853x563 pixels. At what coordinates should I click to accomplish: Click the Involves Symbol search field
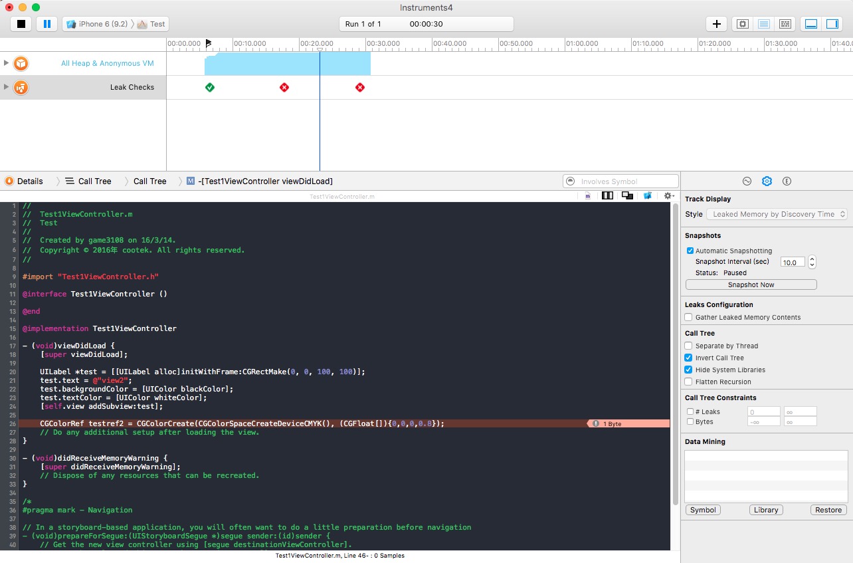[620, 181]
